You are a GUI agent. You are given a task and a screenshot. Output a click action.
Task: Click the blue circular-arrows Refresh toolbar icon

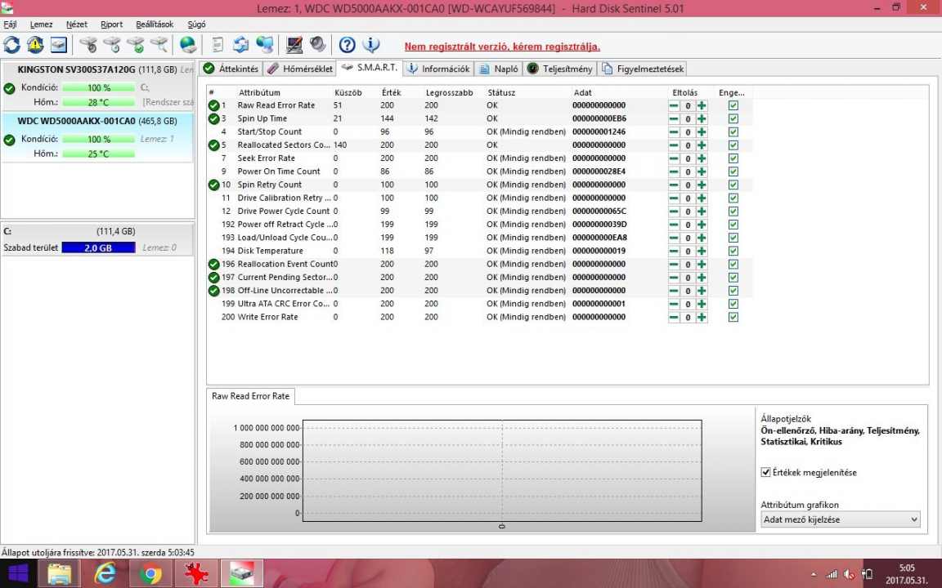12,45
